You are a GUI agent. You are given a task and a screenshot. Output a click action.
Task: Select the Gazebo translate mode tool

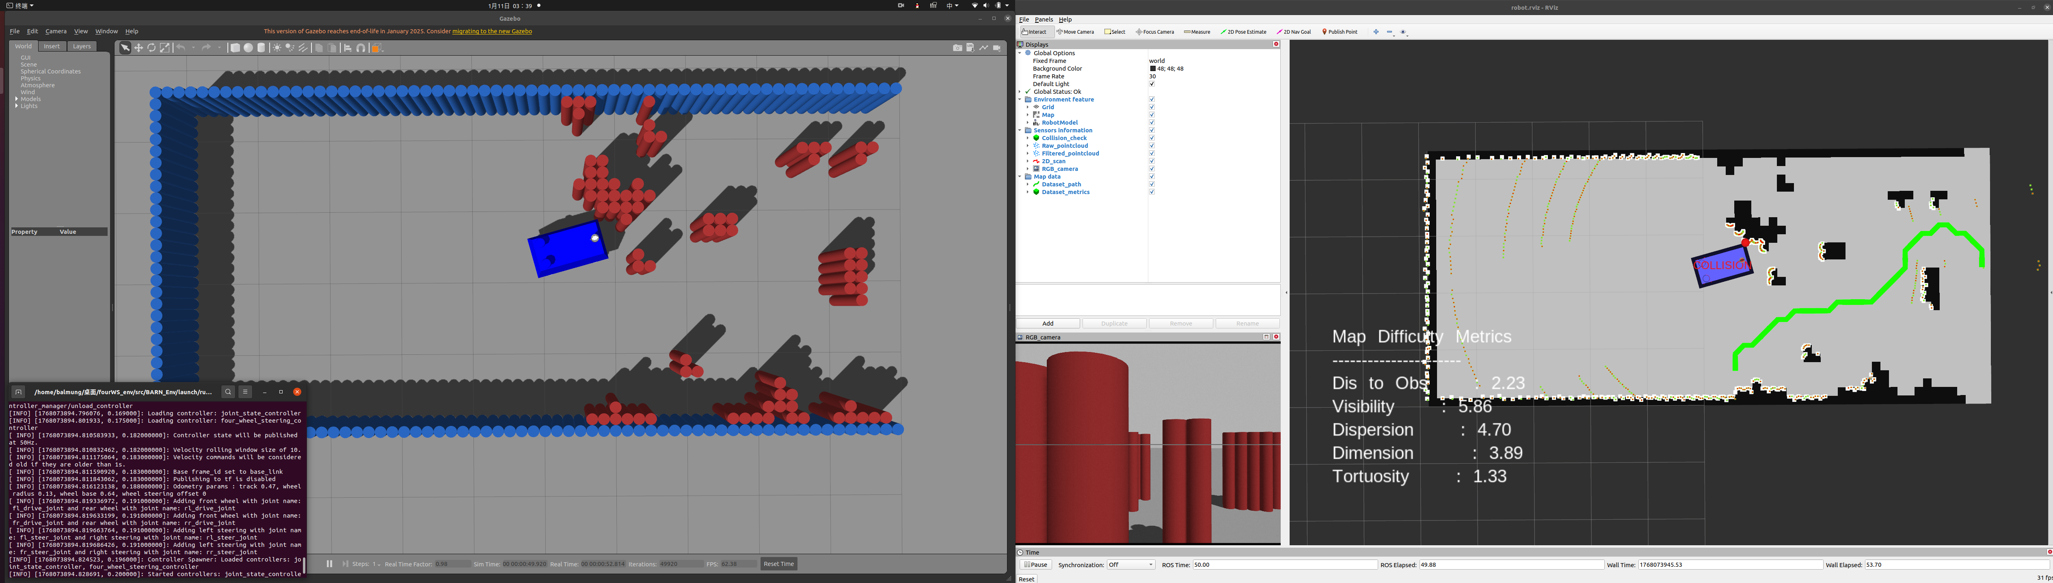[139, 48]
